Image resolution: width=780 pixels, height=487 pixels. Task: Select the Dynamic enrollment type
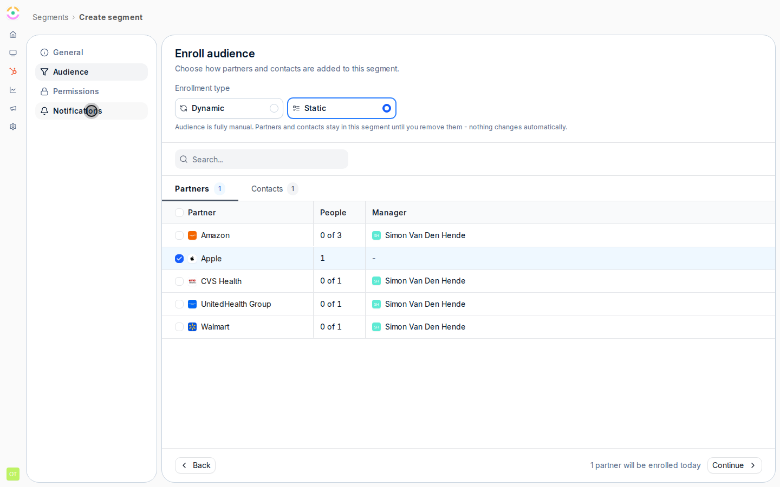click(x=229, y=108)
